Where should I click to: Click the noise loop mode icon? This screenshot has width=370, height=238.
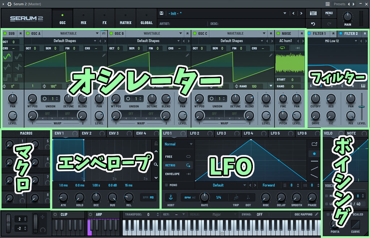[x=282, y=48]
